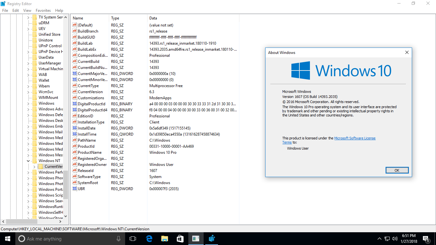
Task: Select the SystemRoot value name
Action: 88,183
